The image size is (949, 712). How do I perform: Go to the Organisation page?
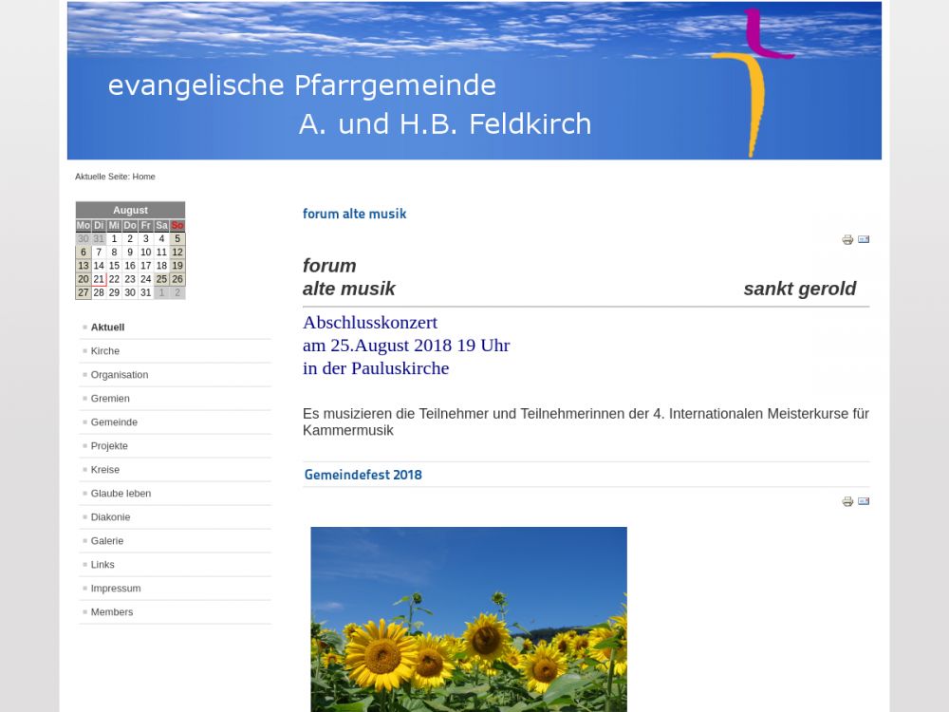[120, 375]
